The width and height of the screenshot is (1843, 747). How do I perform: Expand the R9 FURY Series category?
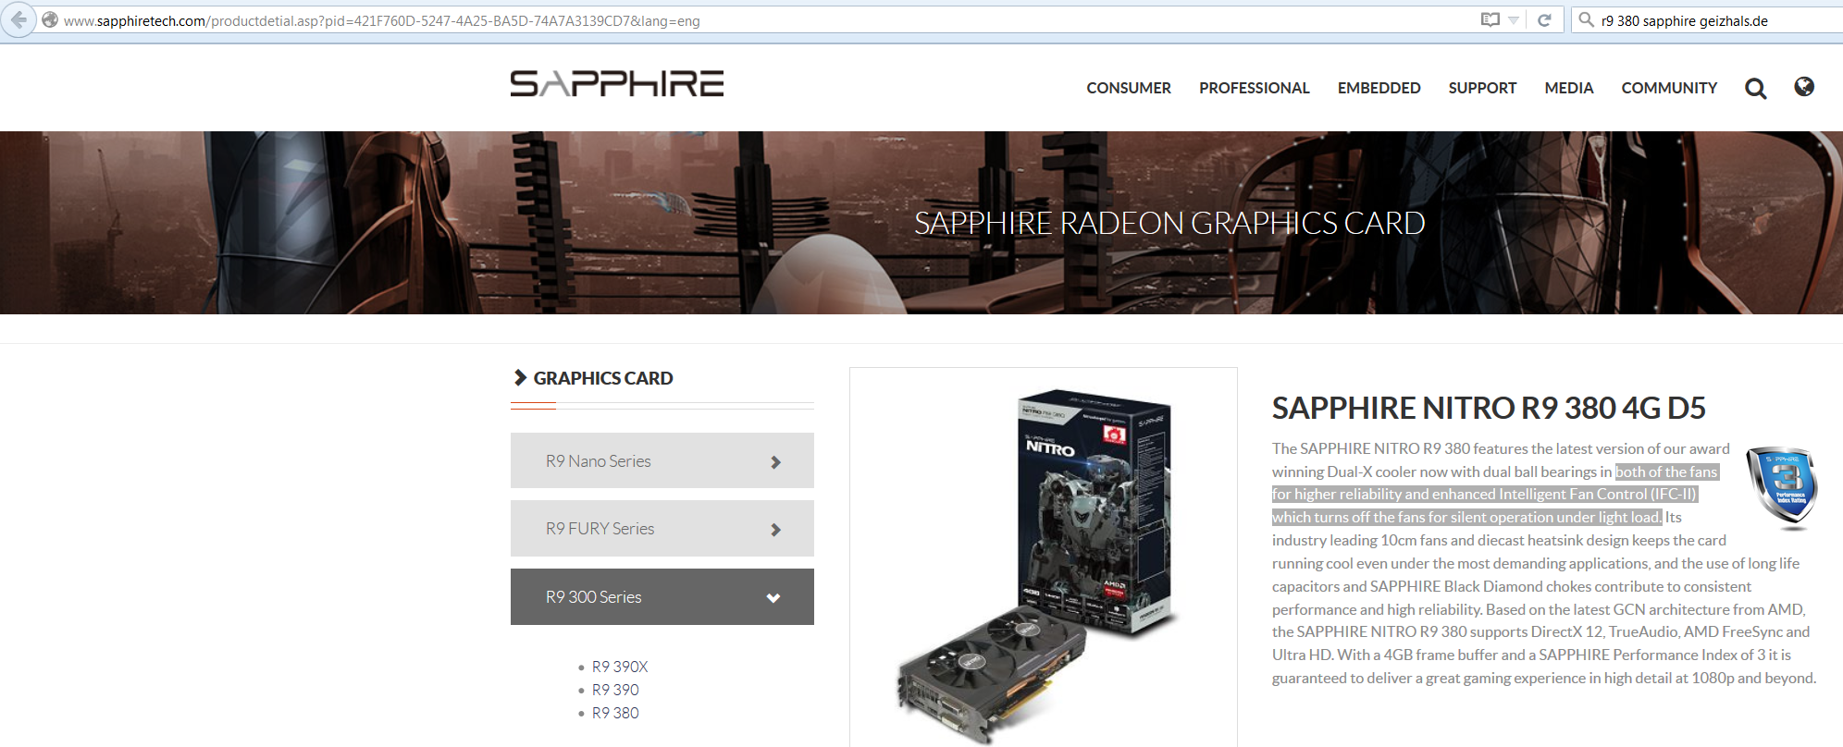662,529
